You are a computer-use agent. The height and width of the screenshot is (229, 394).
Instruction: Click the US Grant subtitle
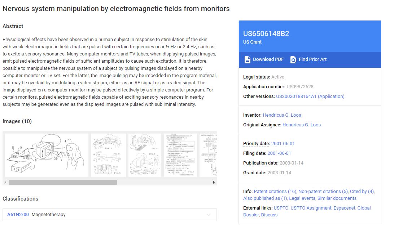tap(252, 42)
